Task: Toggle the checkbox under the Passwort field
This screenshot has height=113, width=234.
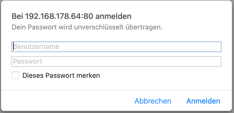Action: [16, 75]
